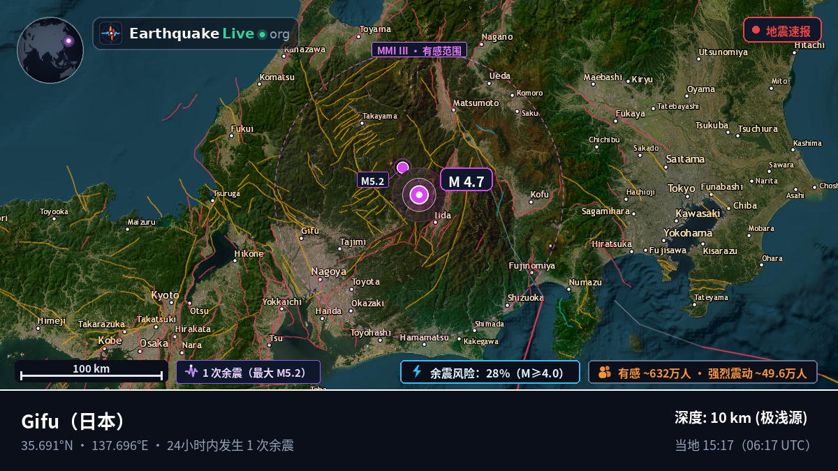The image size is (838, 471).
Task: Click the Iida city label
Action: pos(443,216)
